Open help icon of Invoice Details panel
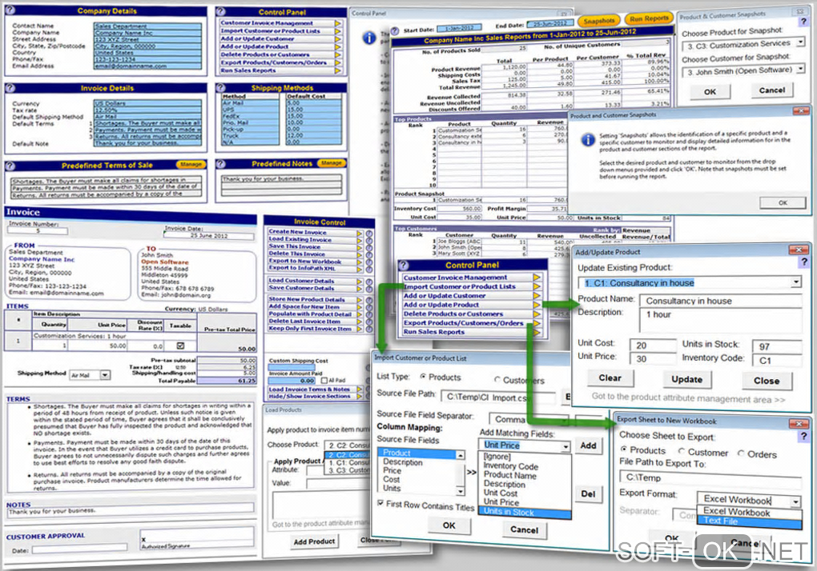The height and width of the screenshot is (571, 817). pyautogui.click(x=11, y=88)
